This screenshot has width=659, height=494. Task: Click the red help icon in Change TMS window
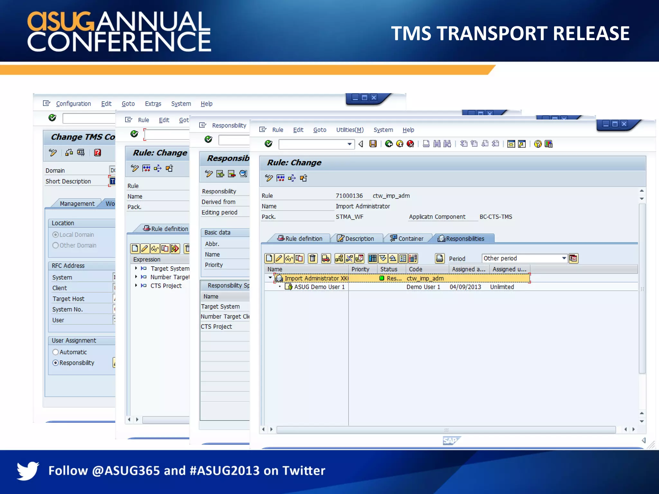point(97,152)
